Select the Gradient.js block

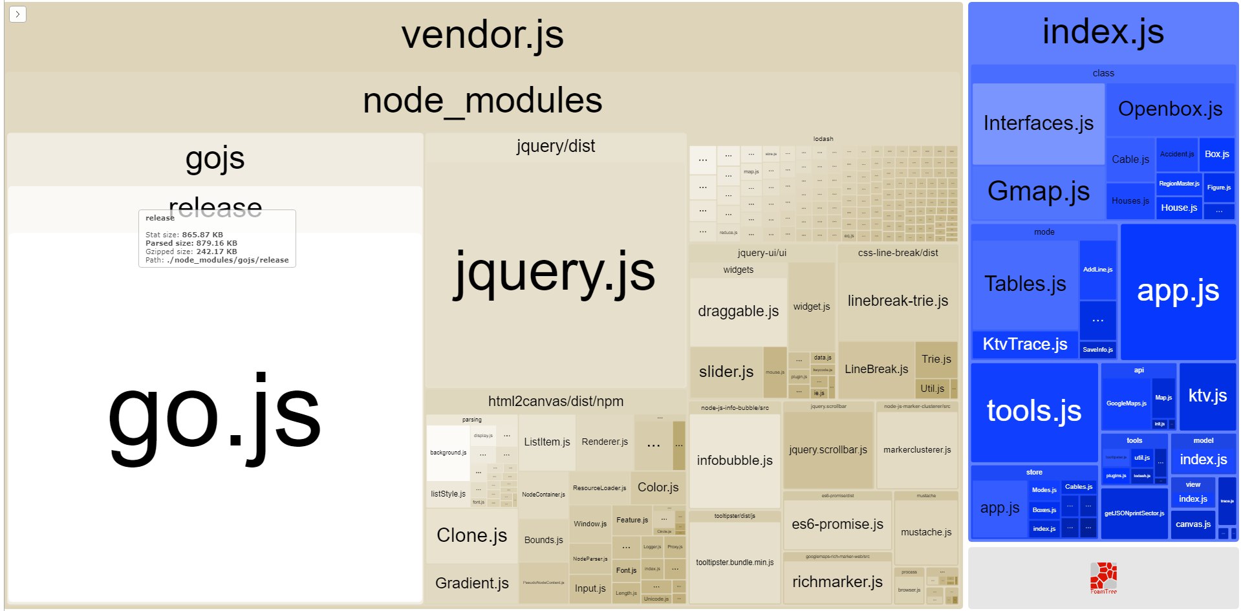pyautogui.click(x=471, y=583)
